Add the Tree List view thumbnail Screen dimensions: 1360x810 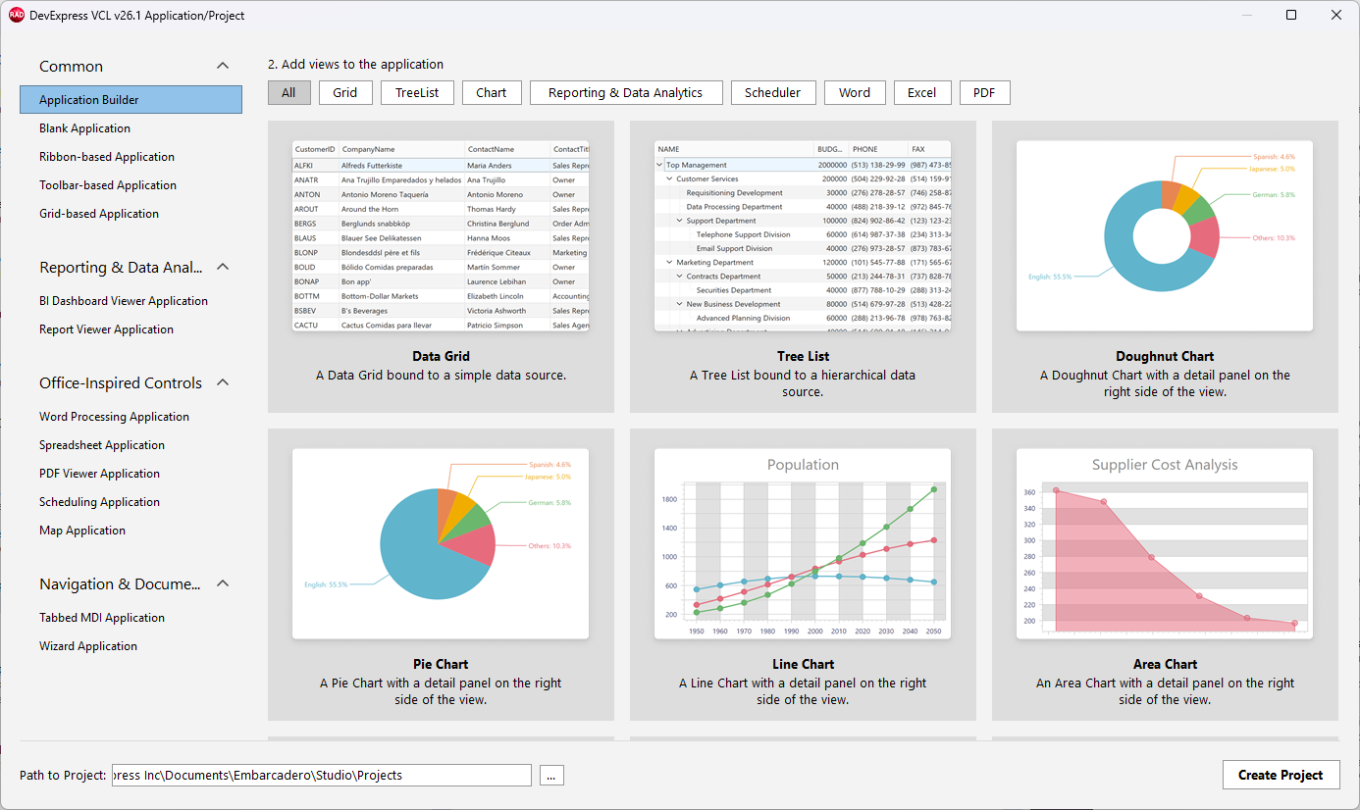coord(803,235)
